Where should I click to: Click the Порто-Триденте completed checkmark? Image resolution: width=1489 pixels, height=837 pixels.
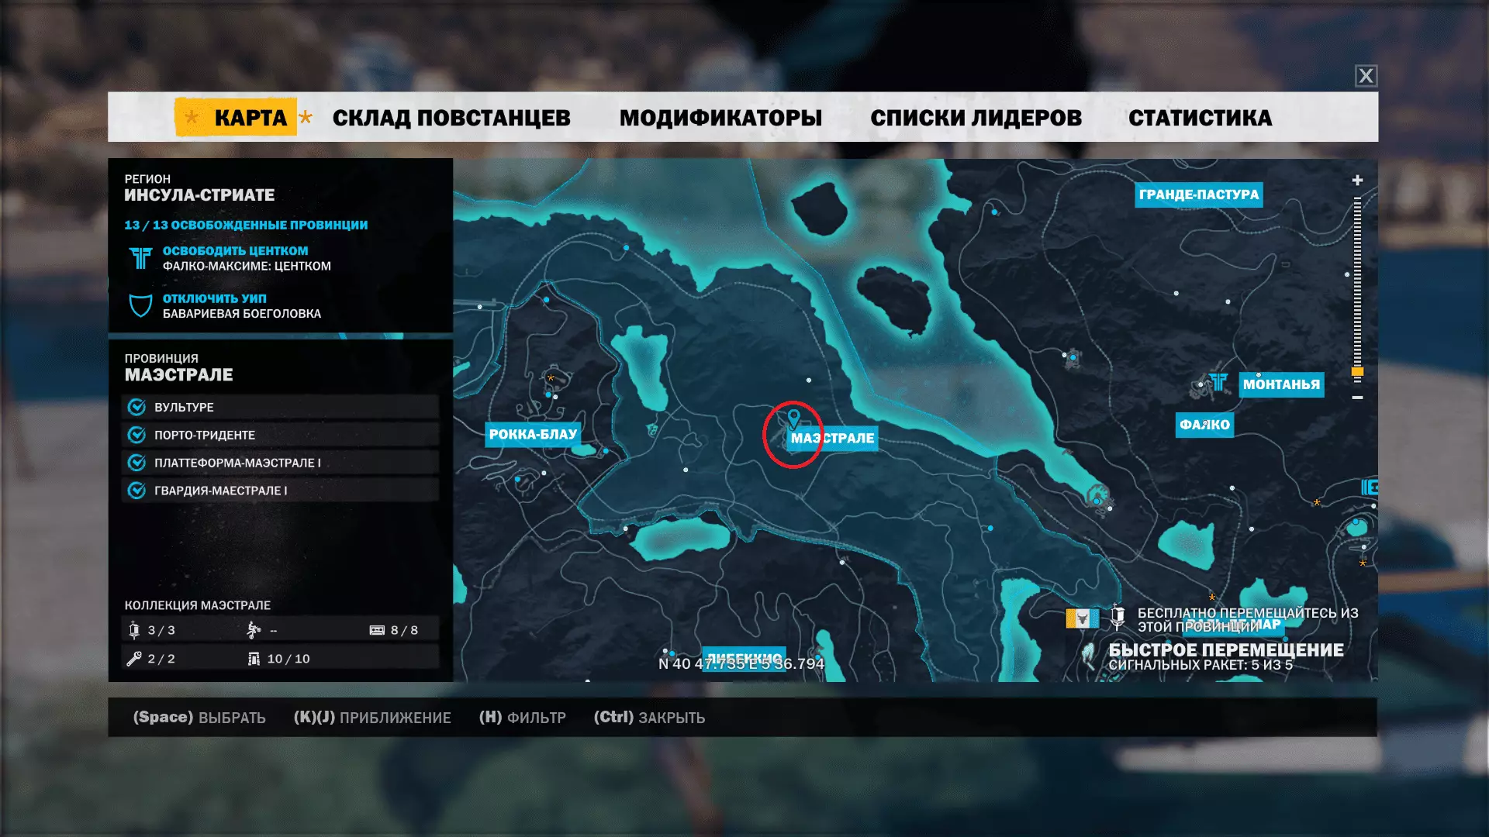click(137, 435)
